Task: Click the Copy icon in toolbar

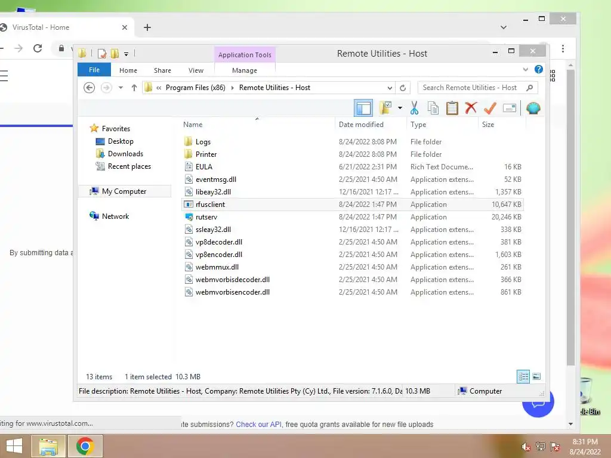Action: coord(433,108)
